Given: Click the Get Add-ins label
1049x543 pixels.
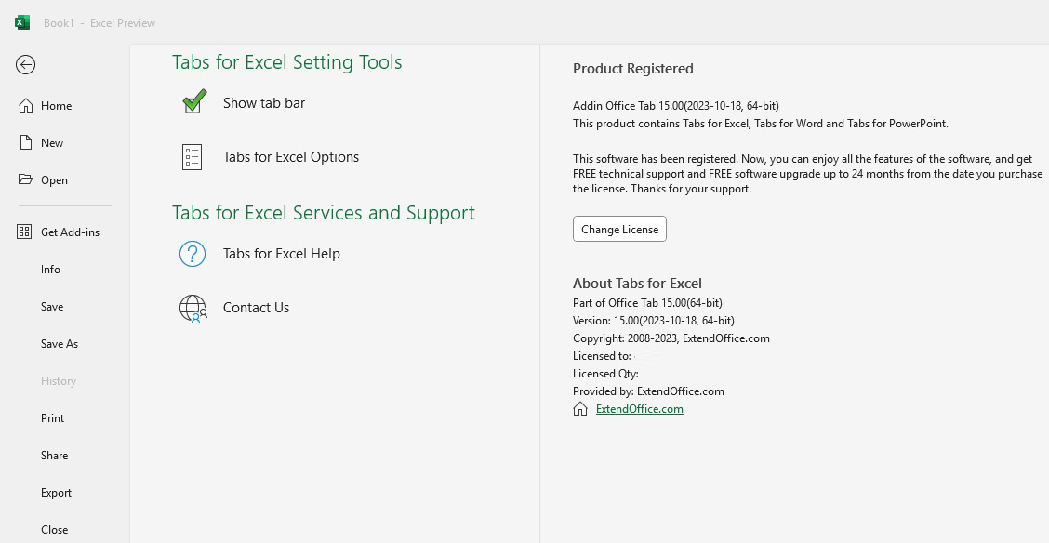Looking at the screenshot, I should (x=71, y=232).
